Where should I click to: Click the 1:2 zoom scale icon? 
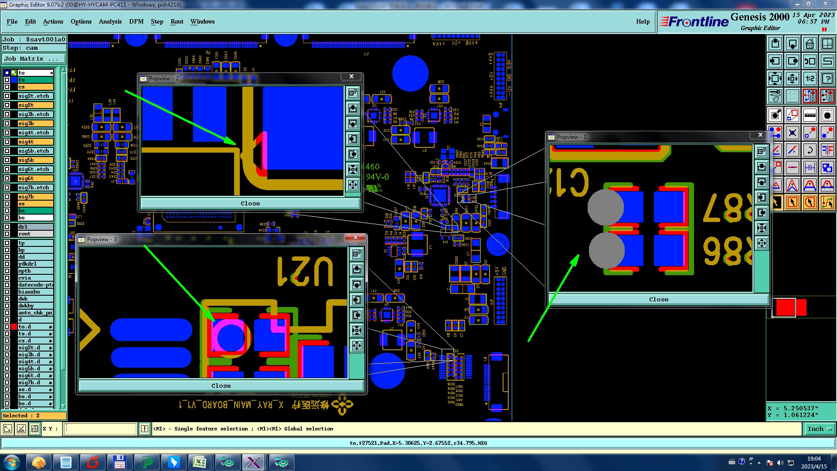pos(810,78)
